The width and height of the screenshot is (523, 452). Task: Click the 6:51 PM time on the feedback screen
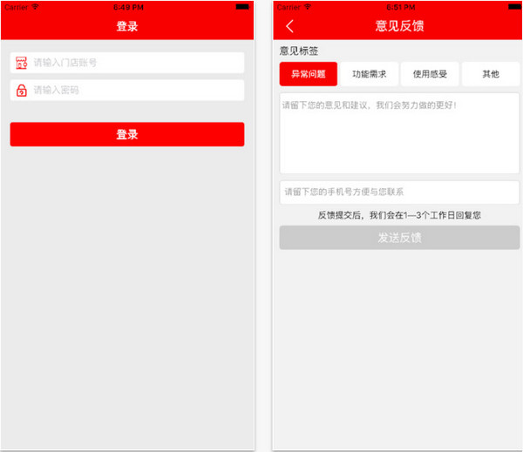click(x=401, y=7)
